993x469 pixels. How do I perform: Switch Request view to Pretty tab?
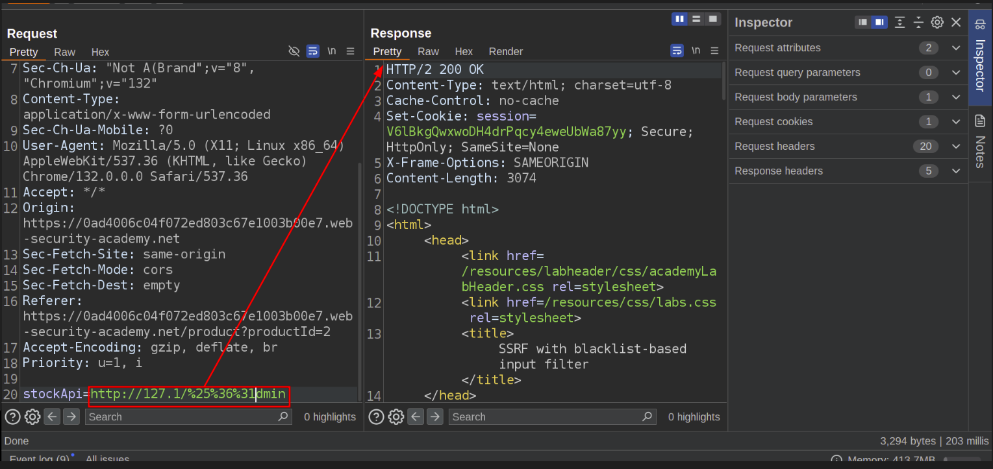click(x=24, y=52)
